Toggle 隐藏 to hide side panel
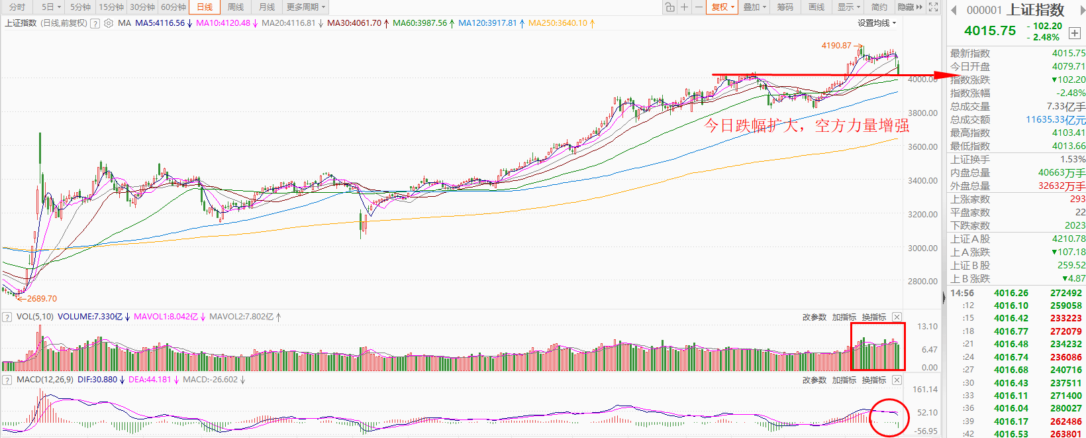Image resolution: width=1086 pixels, height=438 pixels. 909,7
